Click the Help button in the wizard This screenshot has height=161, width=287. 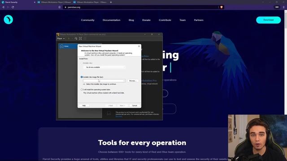point(84,106)
